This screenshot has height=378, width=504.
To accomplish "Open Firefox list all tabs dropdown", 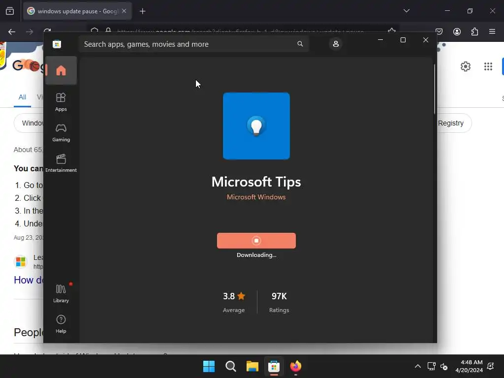I will point(406,11).
